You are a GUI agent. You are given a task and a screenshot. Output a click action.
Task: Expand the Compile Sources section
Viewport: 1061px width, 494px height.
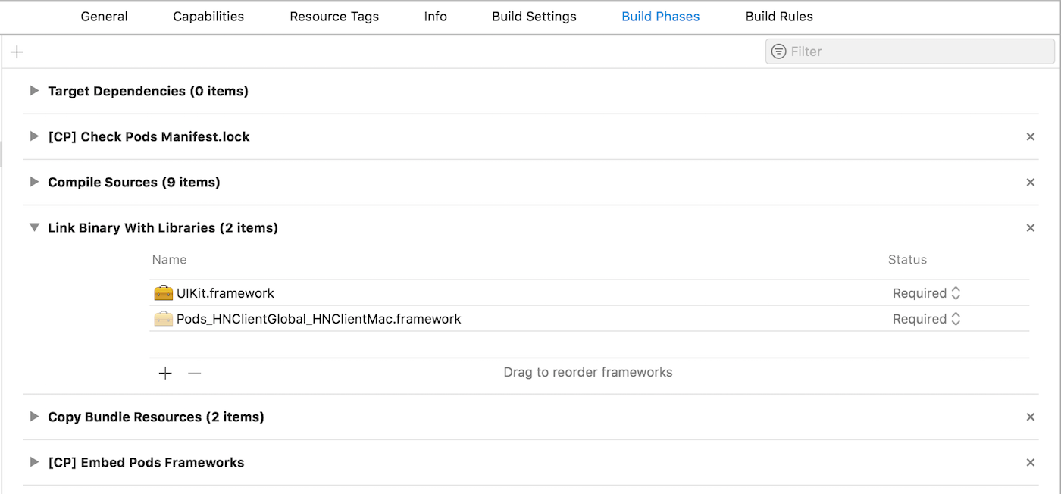[33, 182]
